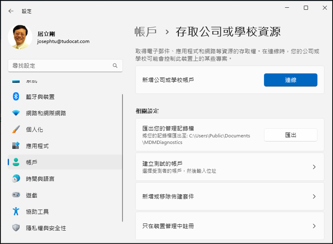This screenshot has width=333, height=244.
Task: Click inside the 尋找設定 search field
Action: point(60,66)
